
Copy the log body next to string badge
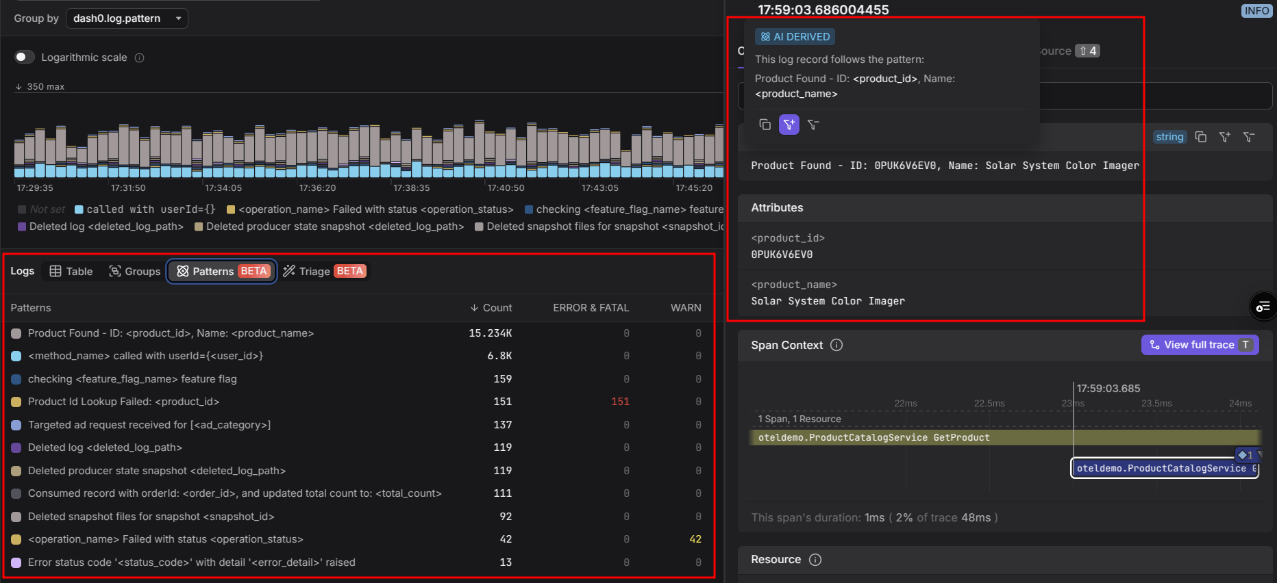pyautogui.click(x=1201, y=137)
